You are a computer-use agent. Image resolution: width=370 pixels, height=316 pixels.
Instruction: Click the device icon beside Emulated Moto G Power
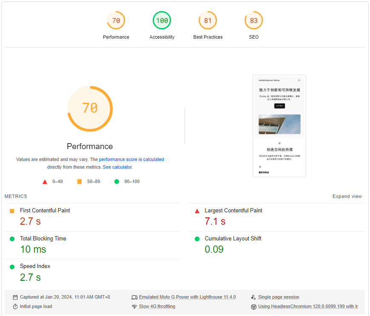[134, 297]
